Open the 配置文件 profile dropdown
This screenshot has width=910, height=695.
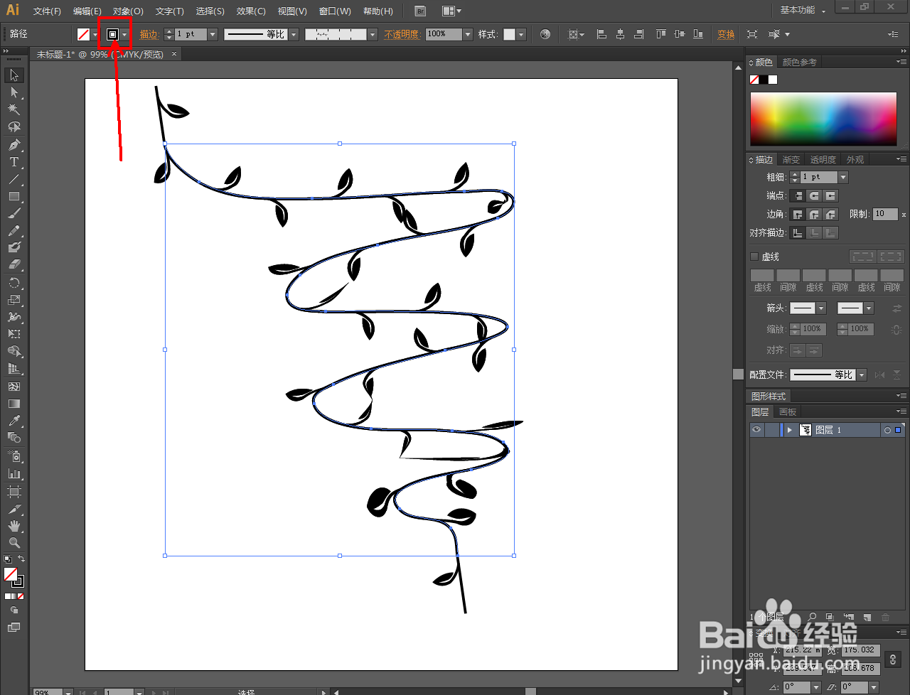tap(862, 375)
